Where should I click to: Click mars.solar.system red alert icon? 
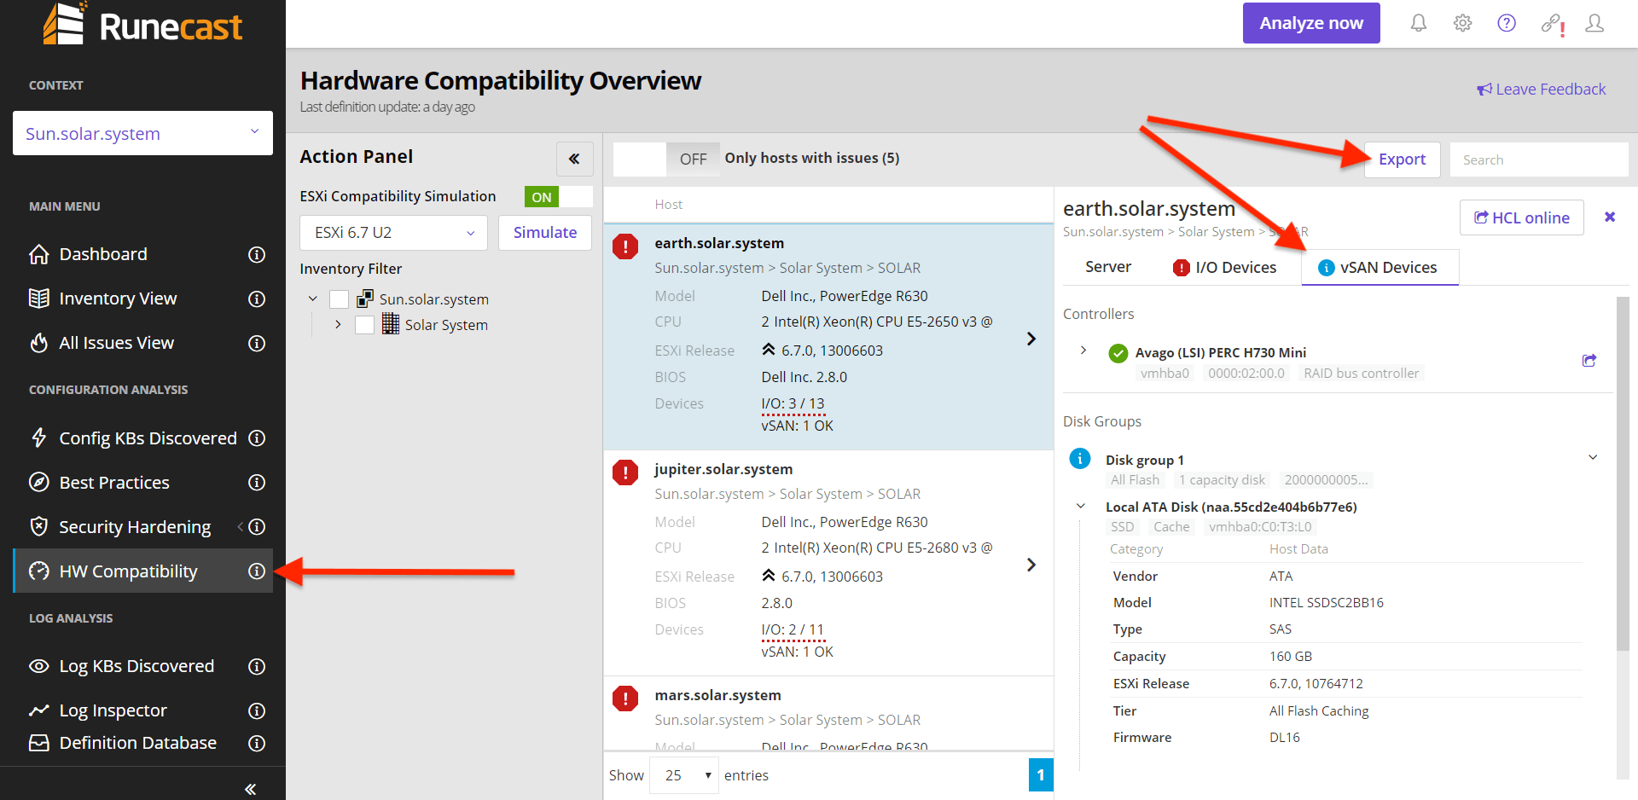625,699
